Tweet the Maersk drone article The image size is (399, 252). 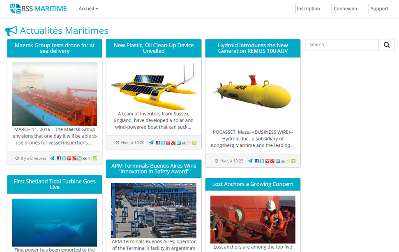point(64,158)
